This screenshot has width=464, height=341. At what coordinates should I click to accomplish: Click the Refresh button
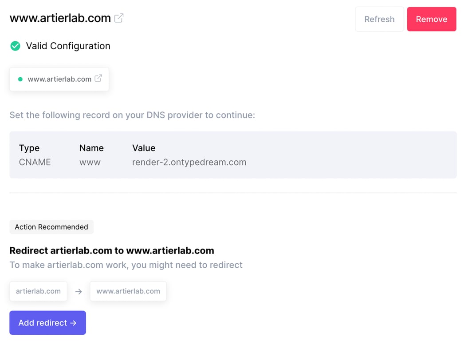(379, 19)
